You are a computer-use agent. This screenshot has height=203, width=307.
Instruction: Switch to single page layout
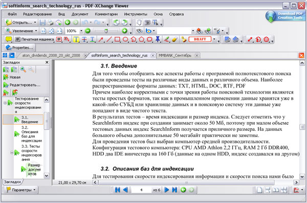point(259,190)
